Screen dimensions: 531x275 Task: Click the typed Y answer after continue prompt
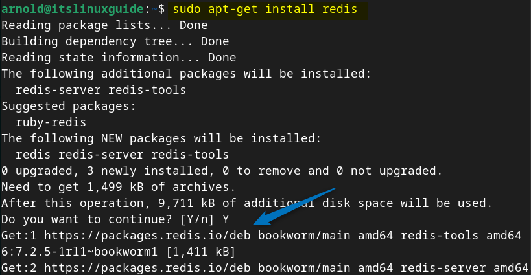pos(224,219)
